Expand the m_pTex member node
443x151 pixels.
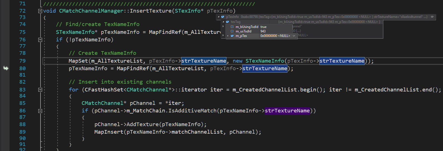(228, 36)
